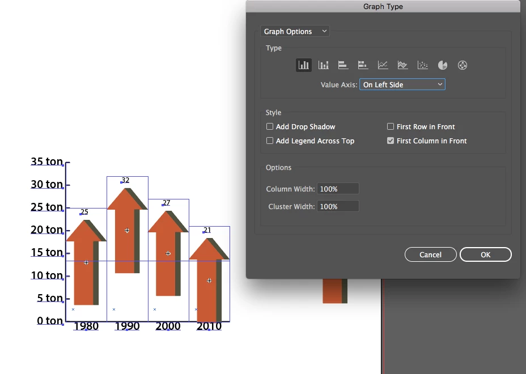
Task: Open the Value Axis dropdown
Action: [x=402, y=84]
